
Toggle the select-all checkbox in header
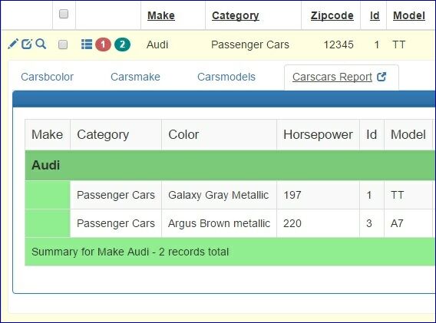(x=64, y=14)
